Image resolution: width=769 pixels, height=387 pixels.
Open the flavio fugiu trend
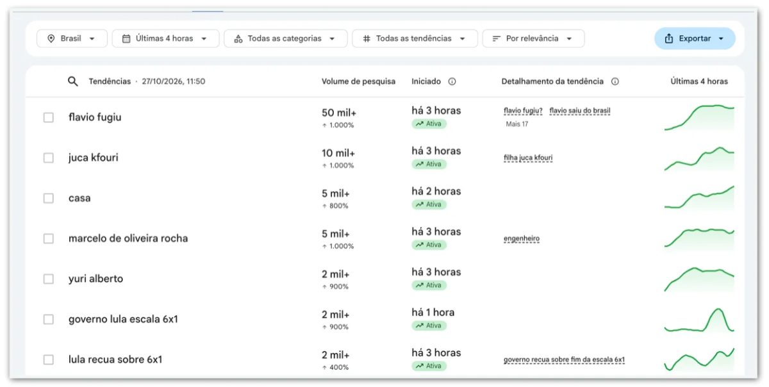(95, 117)
